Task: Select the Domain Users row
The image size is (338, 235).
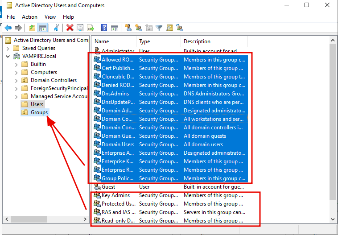Action: point(171,144)
